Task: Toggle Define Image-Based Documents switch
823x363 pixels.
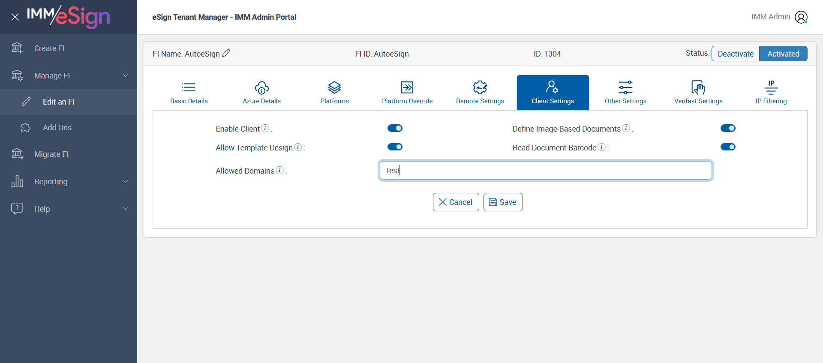Action: (728, 128)
